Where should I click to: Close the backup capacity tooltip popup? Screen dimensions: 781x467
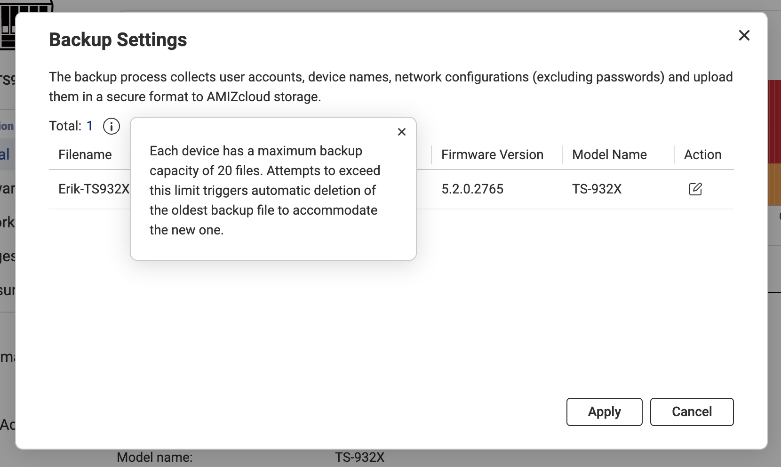[401, 132]
